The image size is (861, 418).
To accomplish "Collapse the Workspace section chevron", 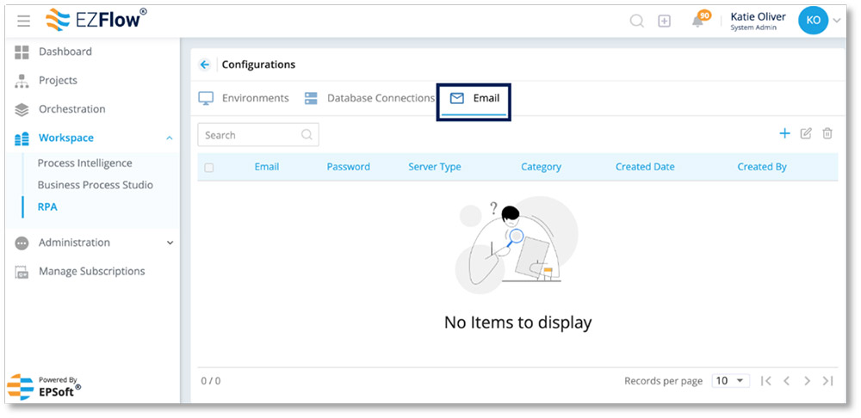I will point(169,138).
